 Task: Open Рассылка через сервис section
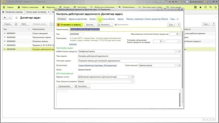coord(151,7)
